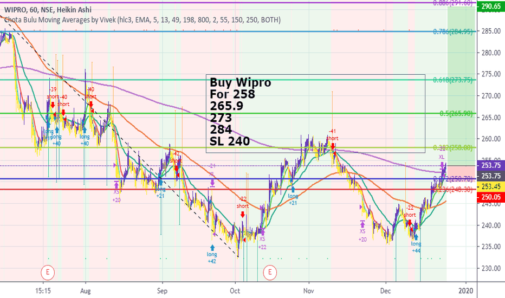
Task: Click the Sep label on time axis
Action: pyautogui.click(x=162, y=291)
